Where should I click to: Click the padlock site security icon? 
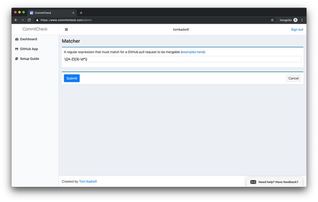click(x=37, y=20)
